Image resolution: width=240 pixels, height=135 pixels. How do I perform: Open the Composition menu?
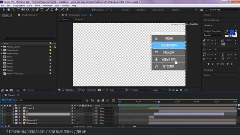click(19, 6)
